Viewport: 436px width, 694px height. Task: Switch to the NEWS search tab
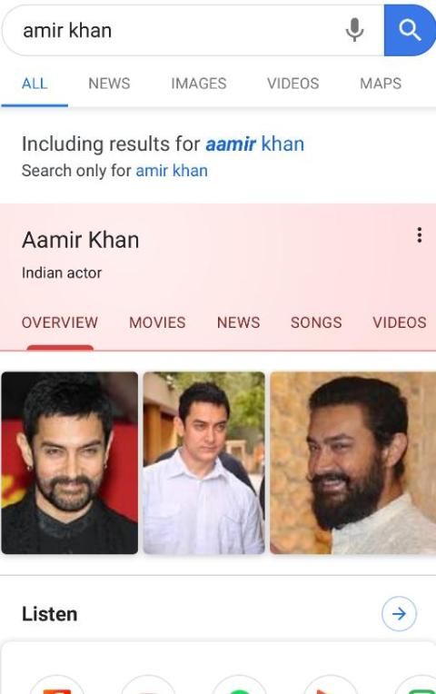[x=109, y=84]
